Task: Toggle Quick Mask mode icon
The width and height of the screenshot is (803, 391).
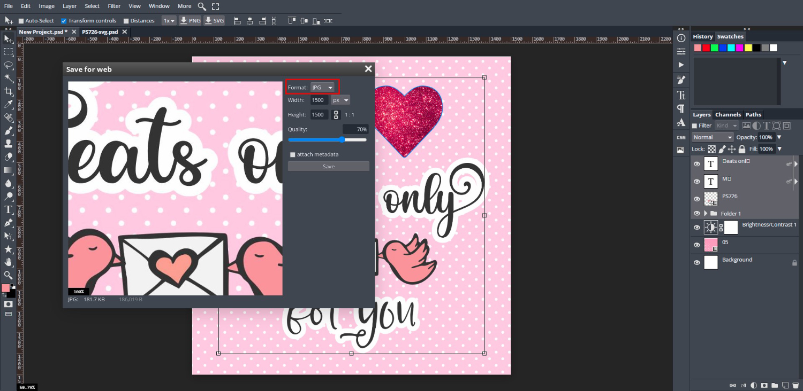Action: pyautogui.click(x=8, y=304)
